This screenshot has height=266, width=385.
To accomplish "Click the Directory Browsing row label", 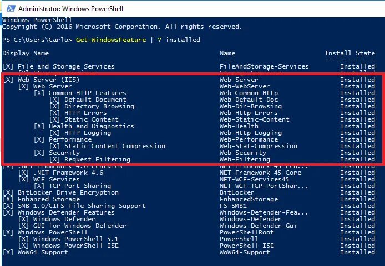I will click(99, 106).
